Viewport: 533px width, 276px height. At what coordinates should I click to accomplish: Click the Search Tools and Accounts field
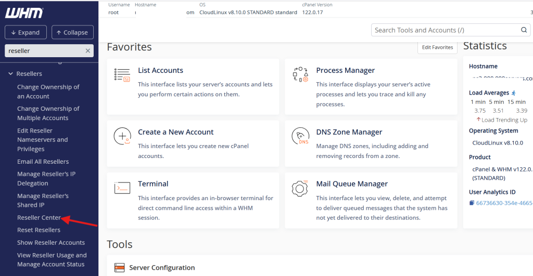pyautogui.click(x=445, y=30)
